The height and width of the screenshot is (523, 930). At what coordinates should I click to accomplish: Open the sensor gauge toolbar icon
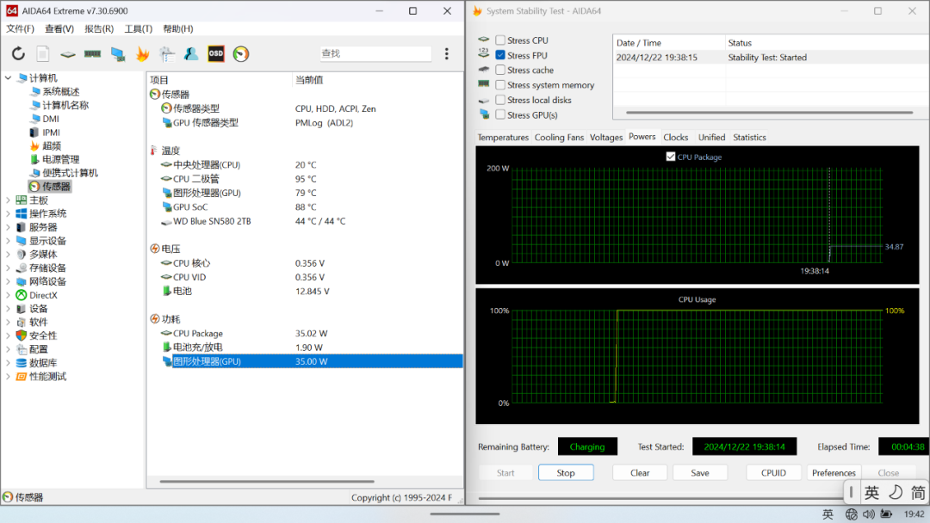(241, 53)
